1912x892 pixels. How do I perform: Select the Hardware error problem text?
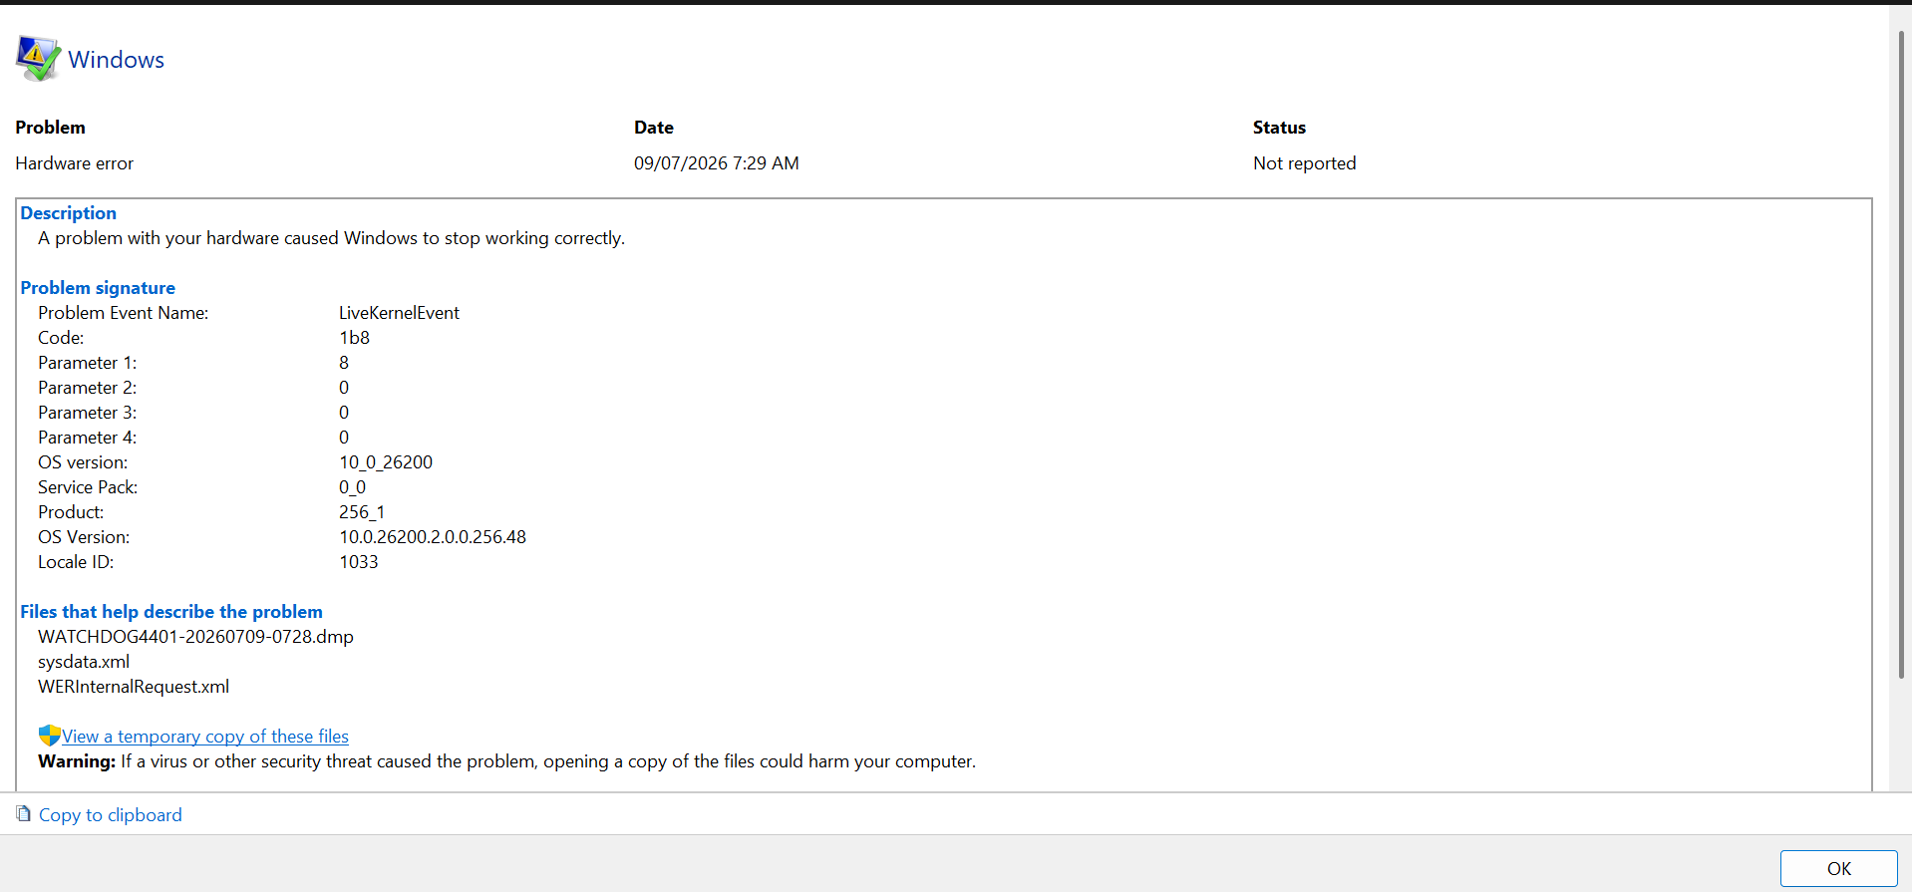(x=74, y=163)
